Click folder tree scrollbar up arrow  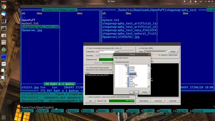pos(148,65)
